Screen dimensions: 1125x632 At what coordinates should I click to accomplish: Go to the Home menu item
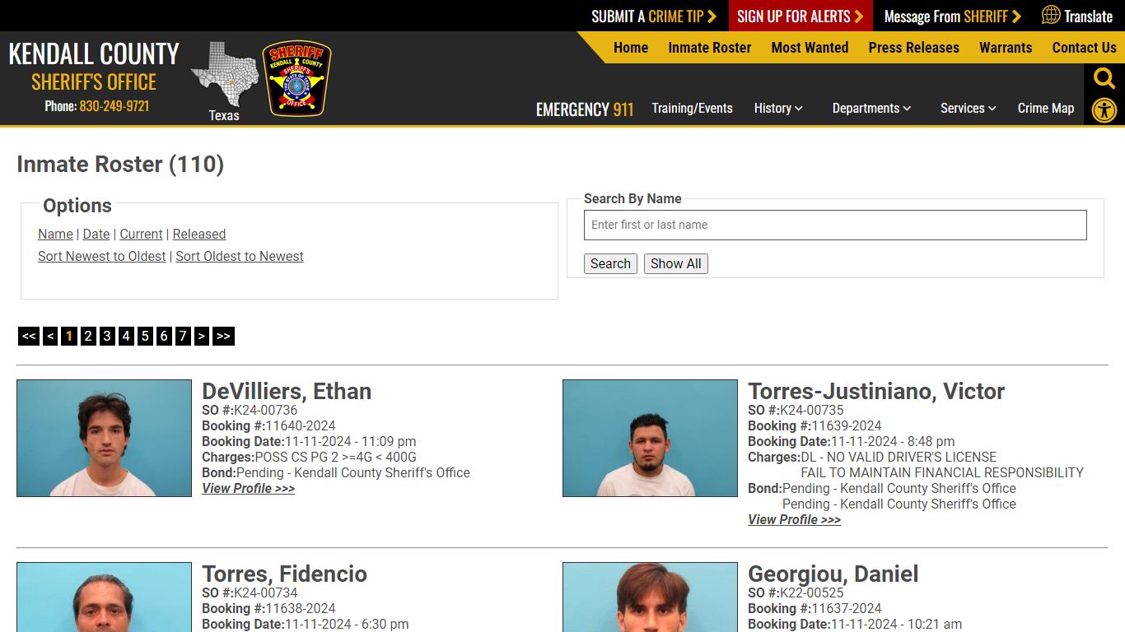click(x=631, y=48)
